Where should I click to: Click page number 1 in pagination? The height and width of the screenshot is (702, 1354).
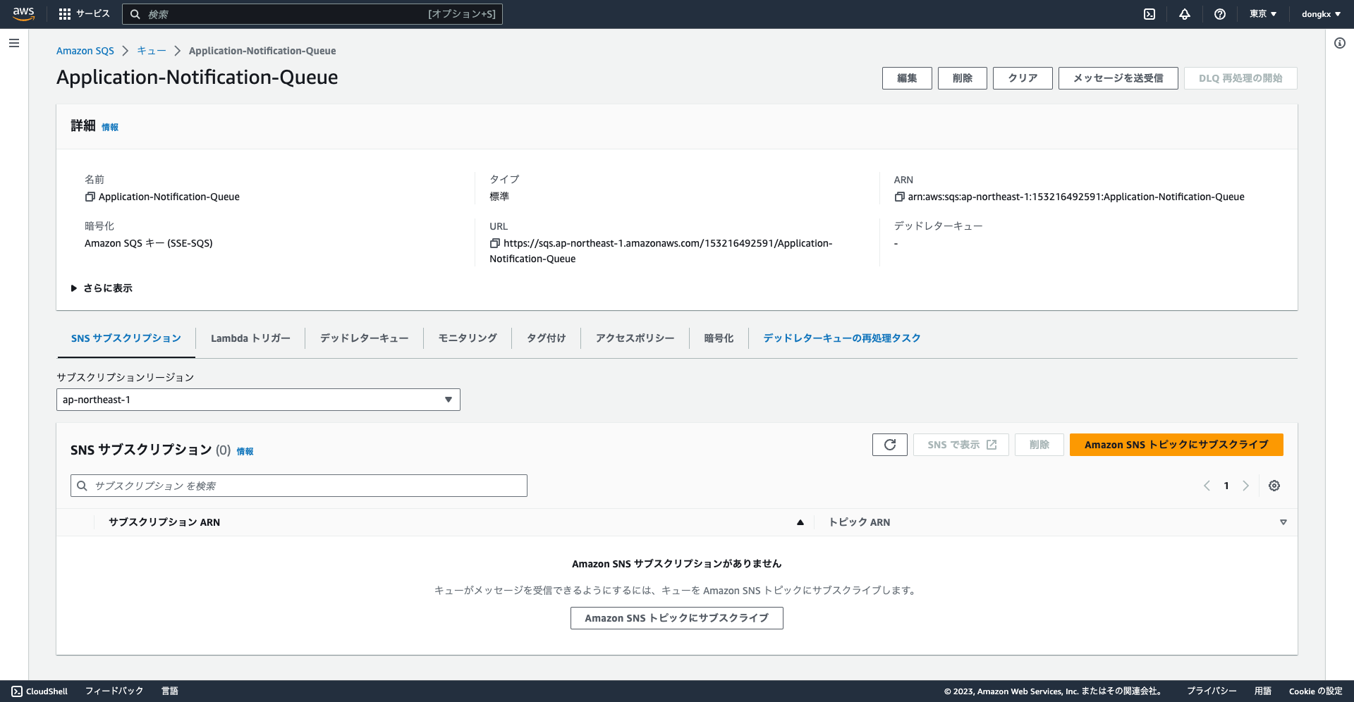[1226, 486]
